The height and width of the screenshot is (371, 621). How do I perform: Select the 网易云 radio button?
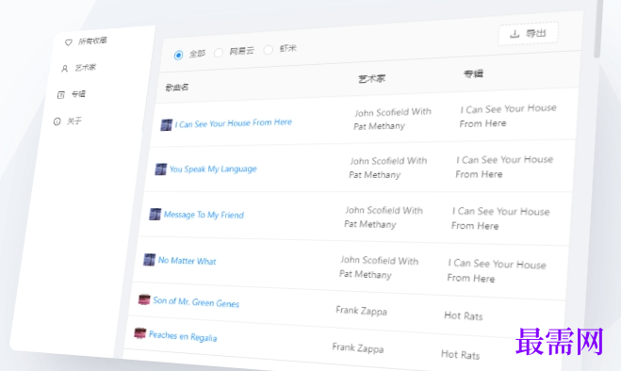point(219,53)
